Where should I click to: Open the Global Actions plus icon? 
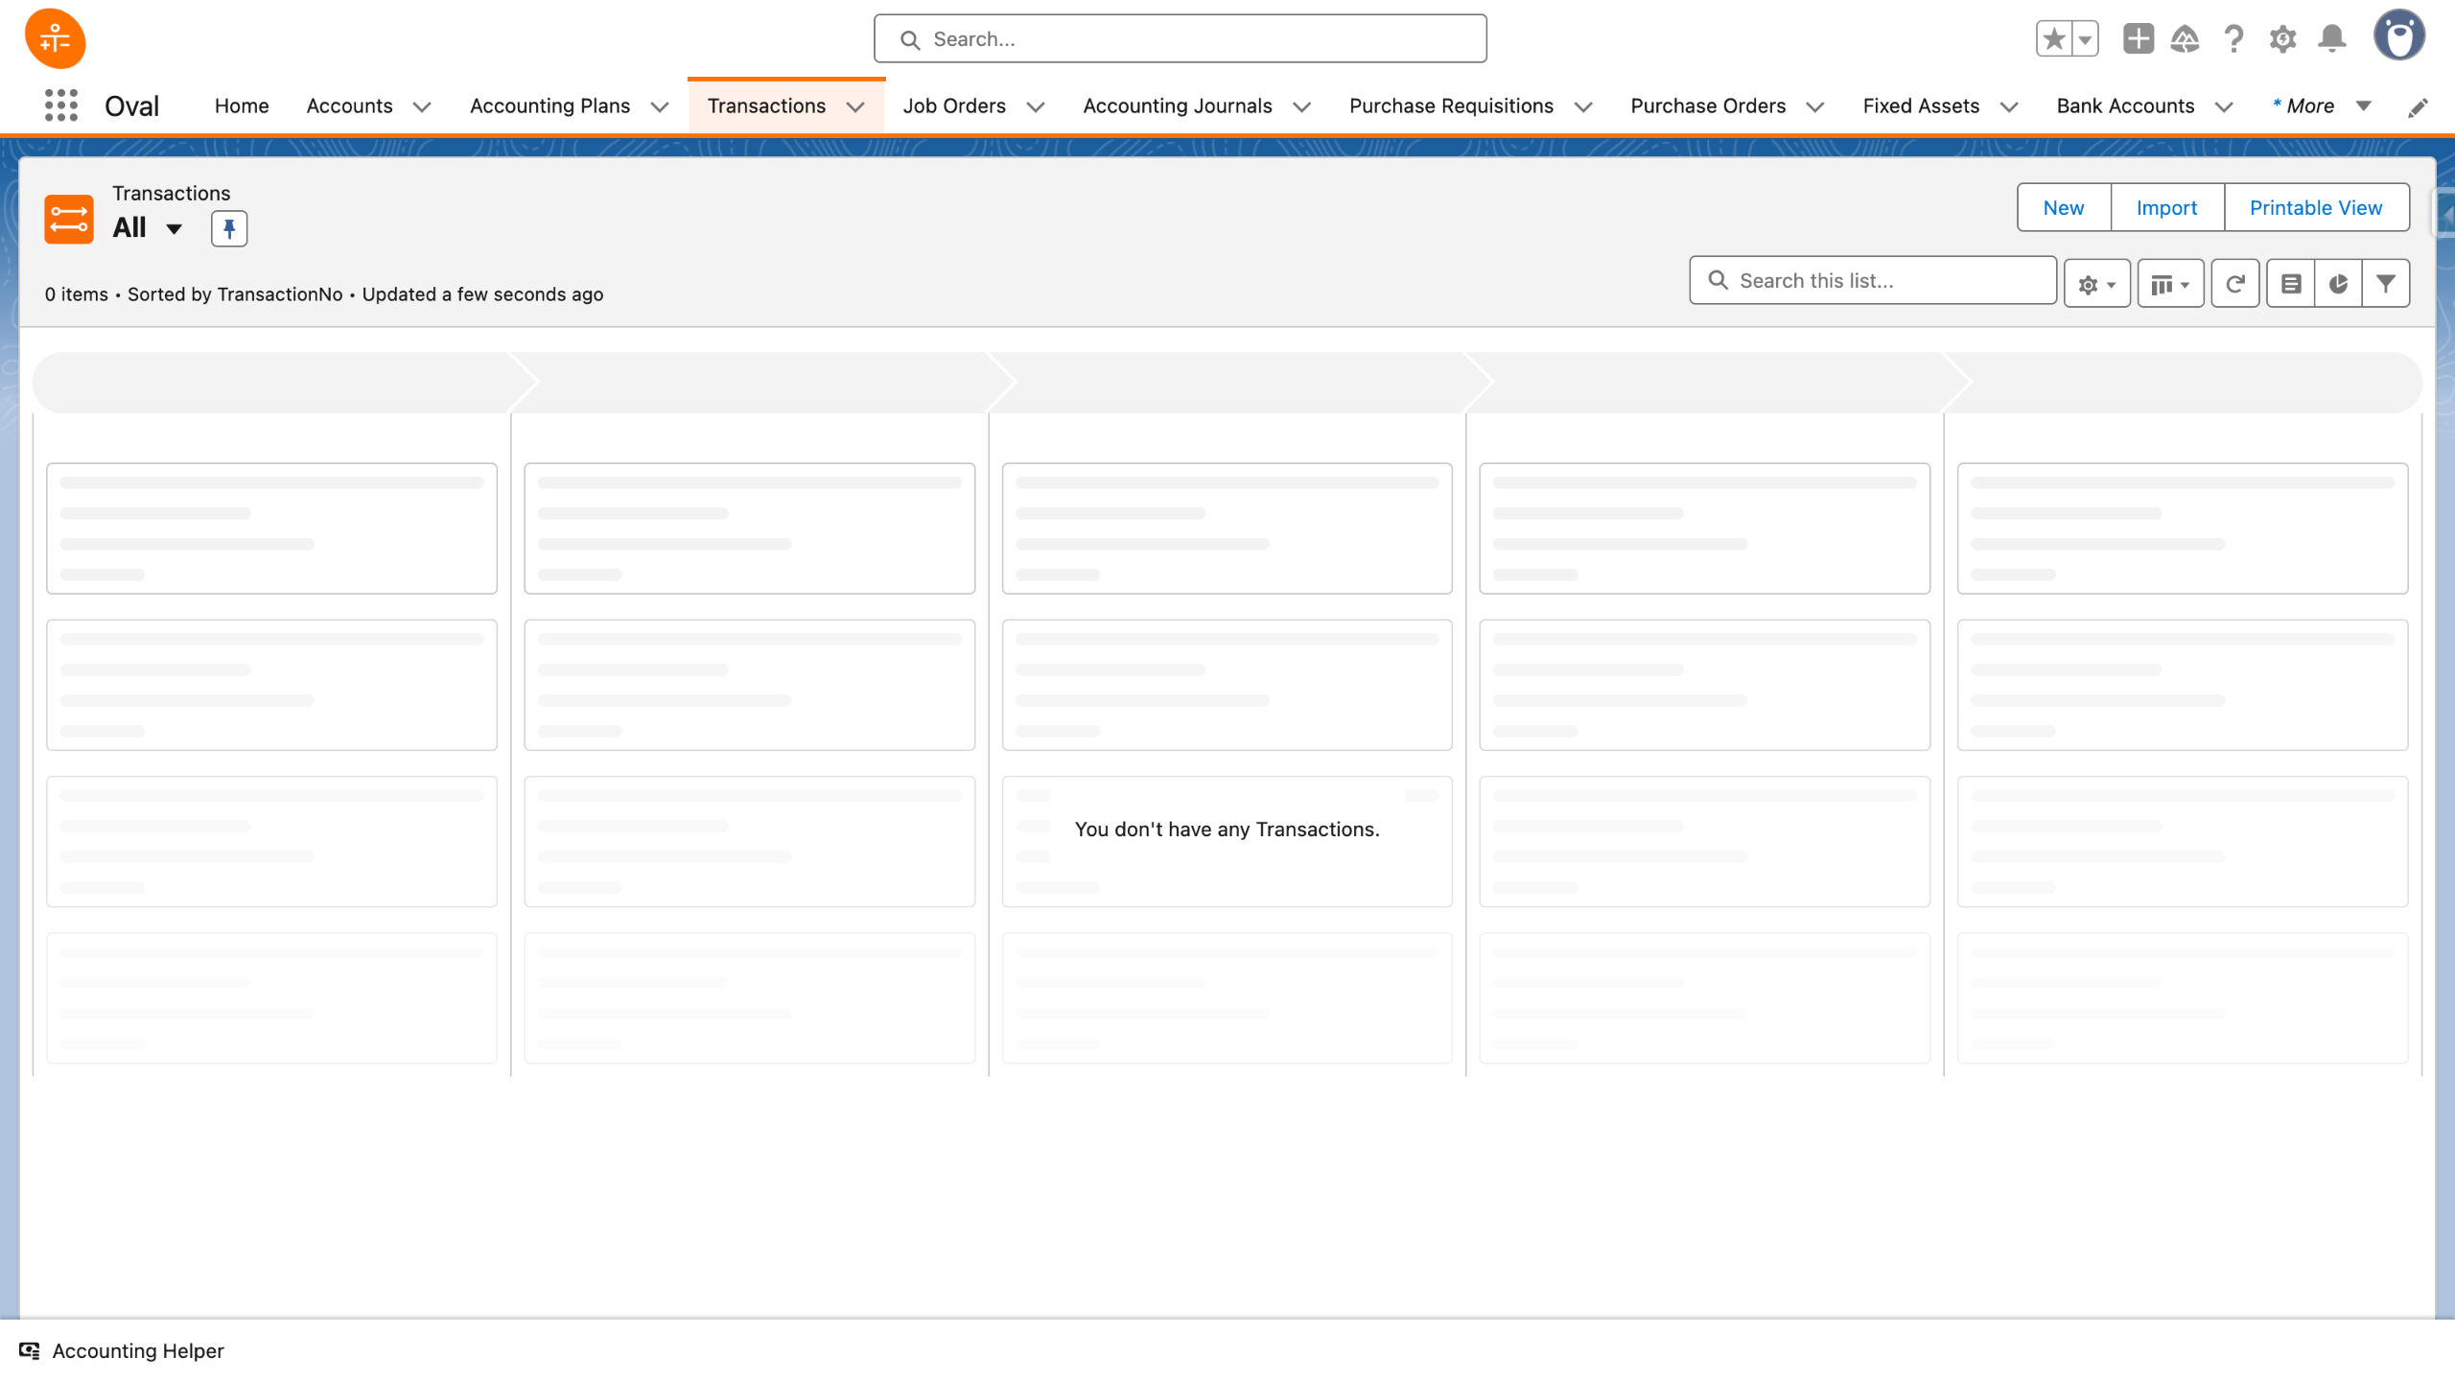[2138, 39]
